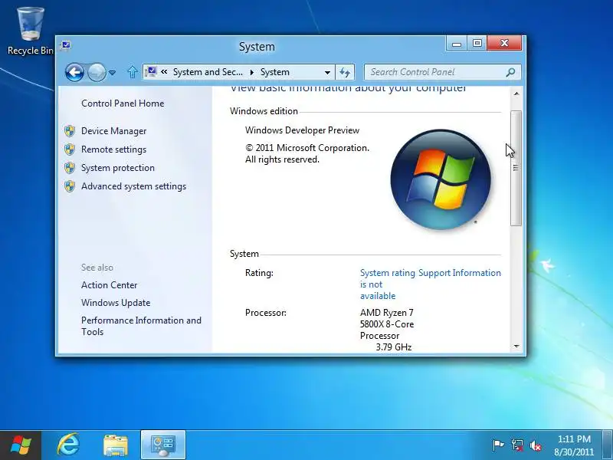Focus the Search Control Panel field
613x460 pixels.
pyautogui.click(x=443, y=72)
